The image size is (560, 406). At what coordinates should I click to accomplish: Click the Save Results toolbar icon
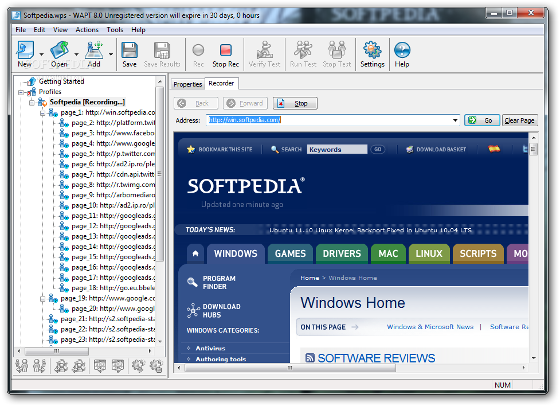tap(162, 50)
